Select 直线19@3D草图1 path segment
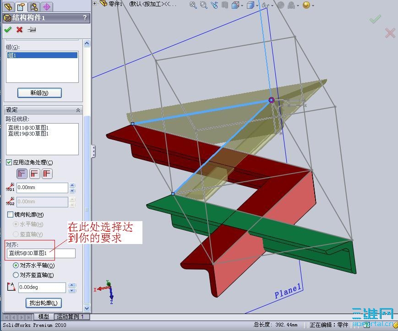 (x=28, y=133)
